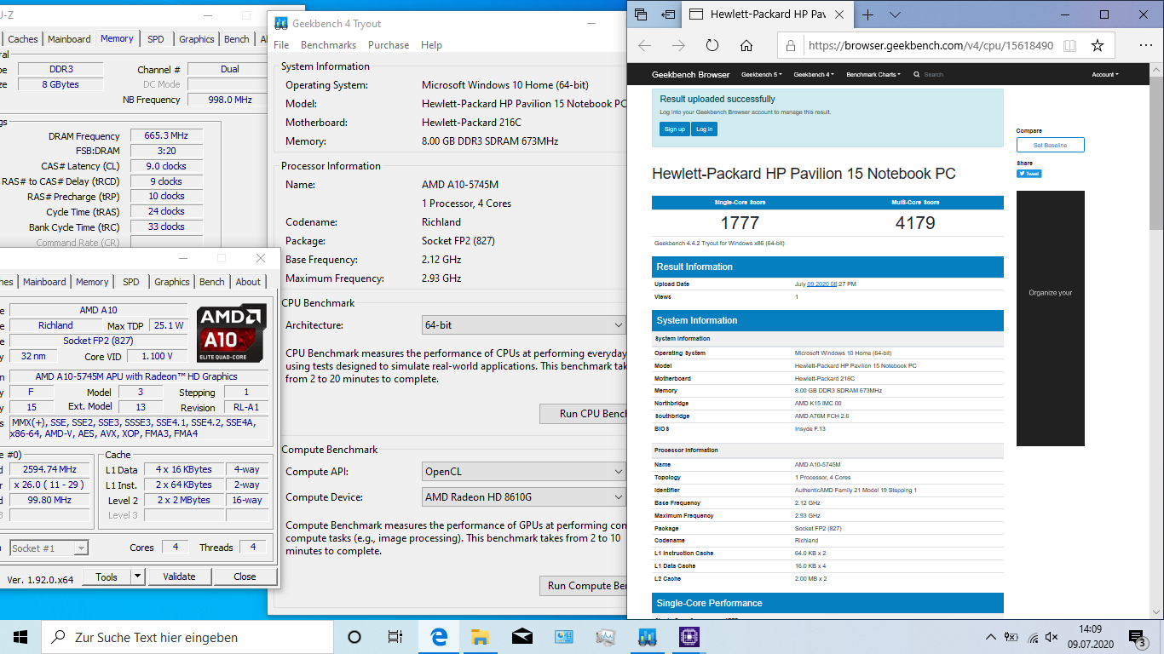
Task: Click Run CPU Benchmark button
Action: (x=584, y=414)
